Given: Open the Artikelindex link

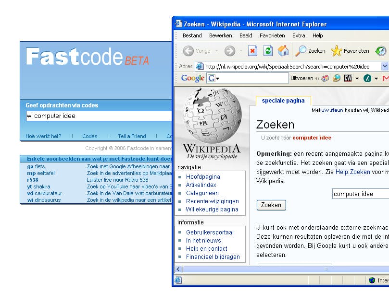Looking at the screenshot, I should pyautogui.click(x=201, y=185).
